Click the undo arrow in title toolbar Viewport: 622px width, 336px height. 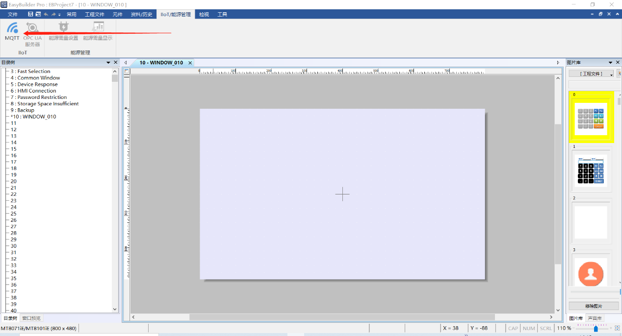[x=46, y=14]
